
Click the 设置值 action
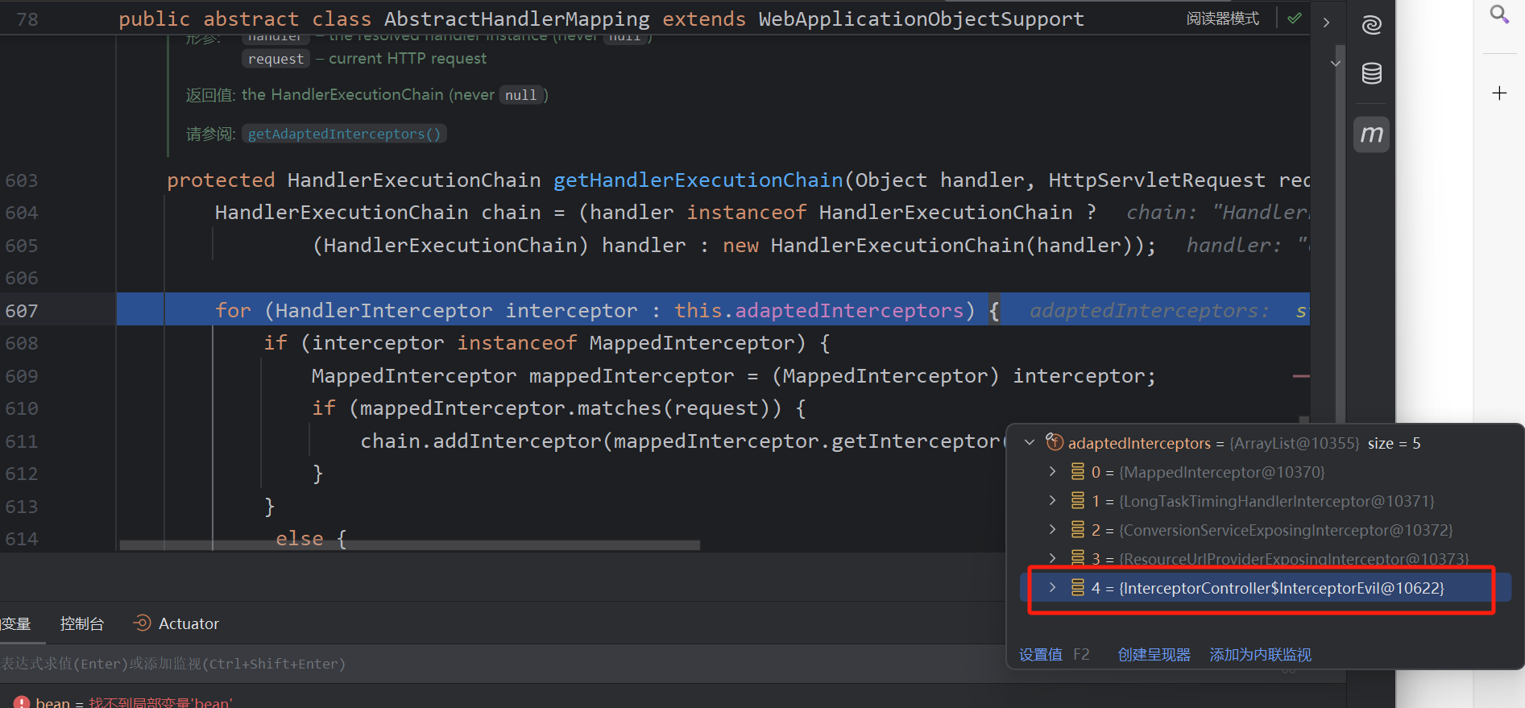click(x=1040, y=654)
